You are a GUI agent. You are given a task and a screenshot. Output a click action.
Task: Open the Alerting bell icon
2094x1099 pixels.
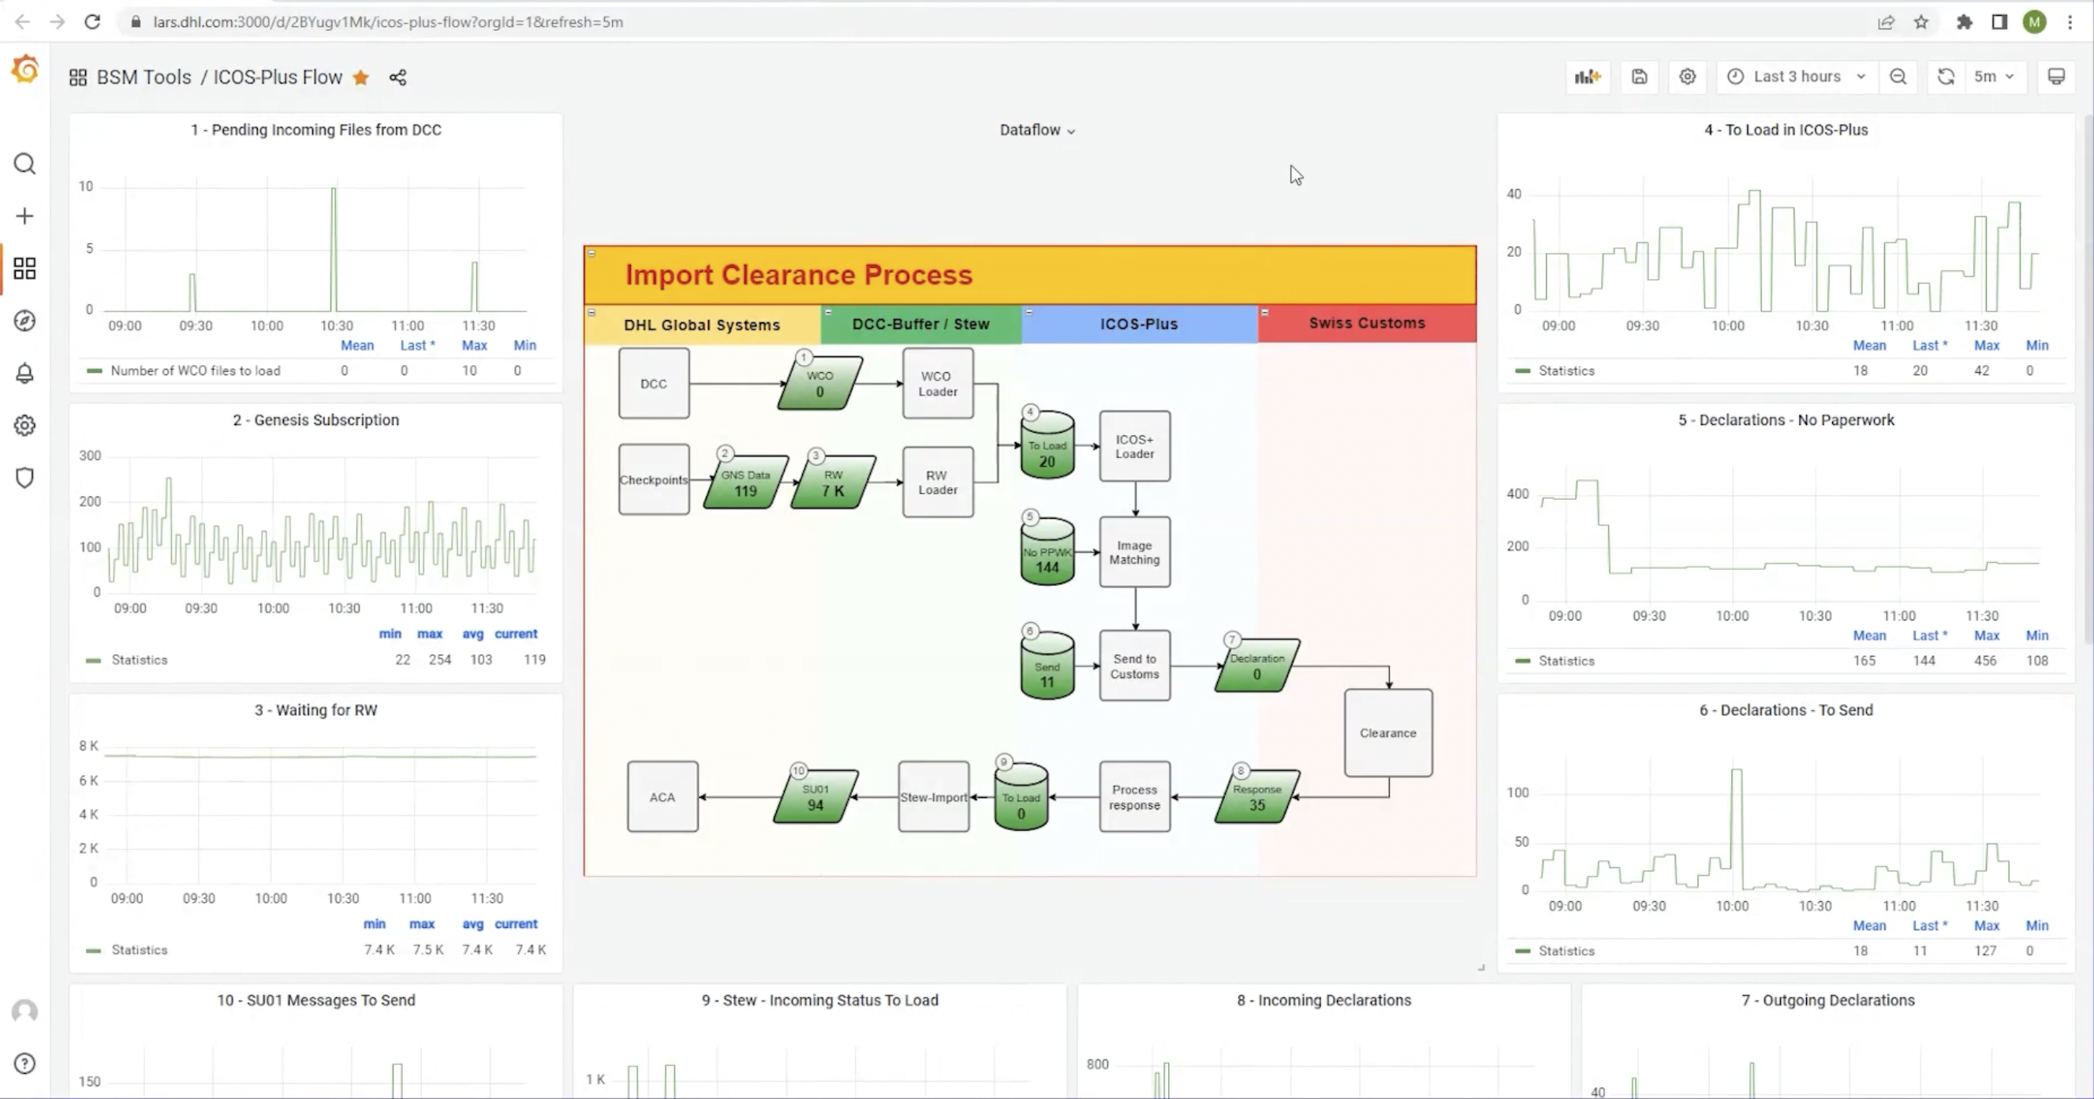pyautogui.click(x=24, y=373)
